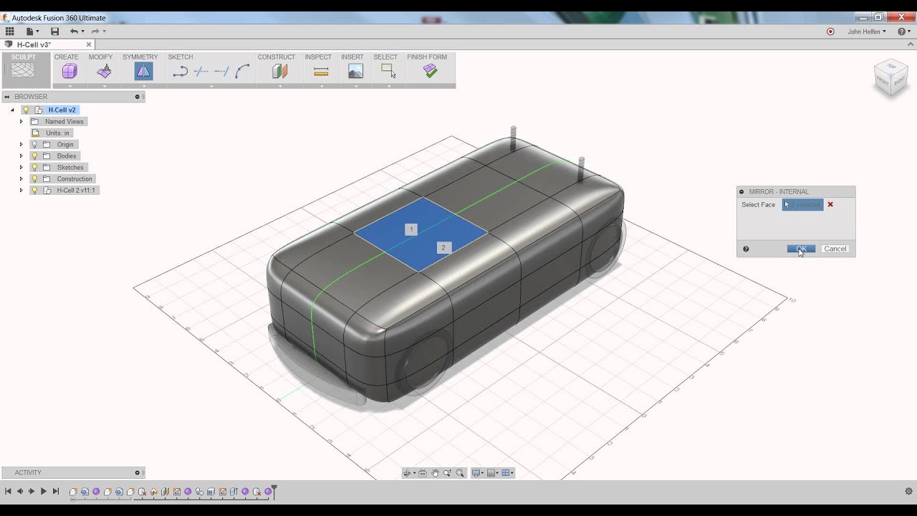Collapse the Browser panel double arrows
This screenshot has width=917, height=516.
pyautogui.click(x=6, y=97)
